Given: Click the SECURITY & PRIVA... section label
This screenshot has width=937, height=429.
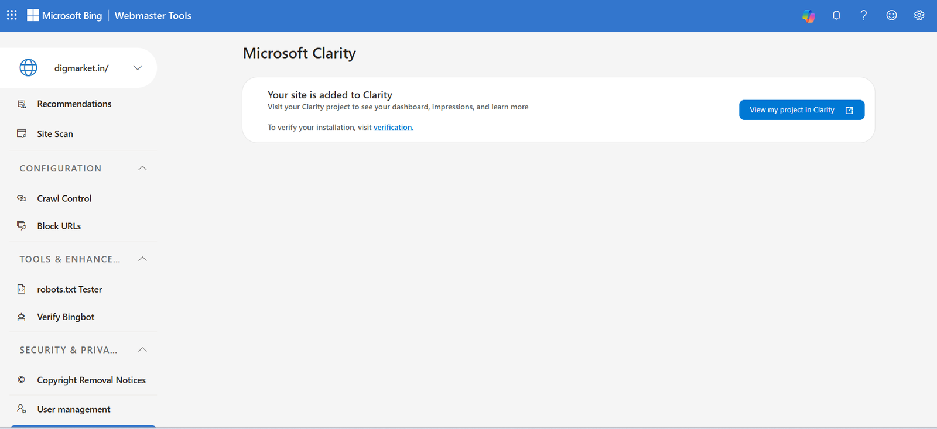Looking at the screenshot, I should pyautogui.click(x=69, y=350).
